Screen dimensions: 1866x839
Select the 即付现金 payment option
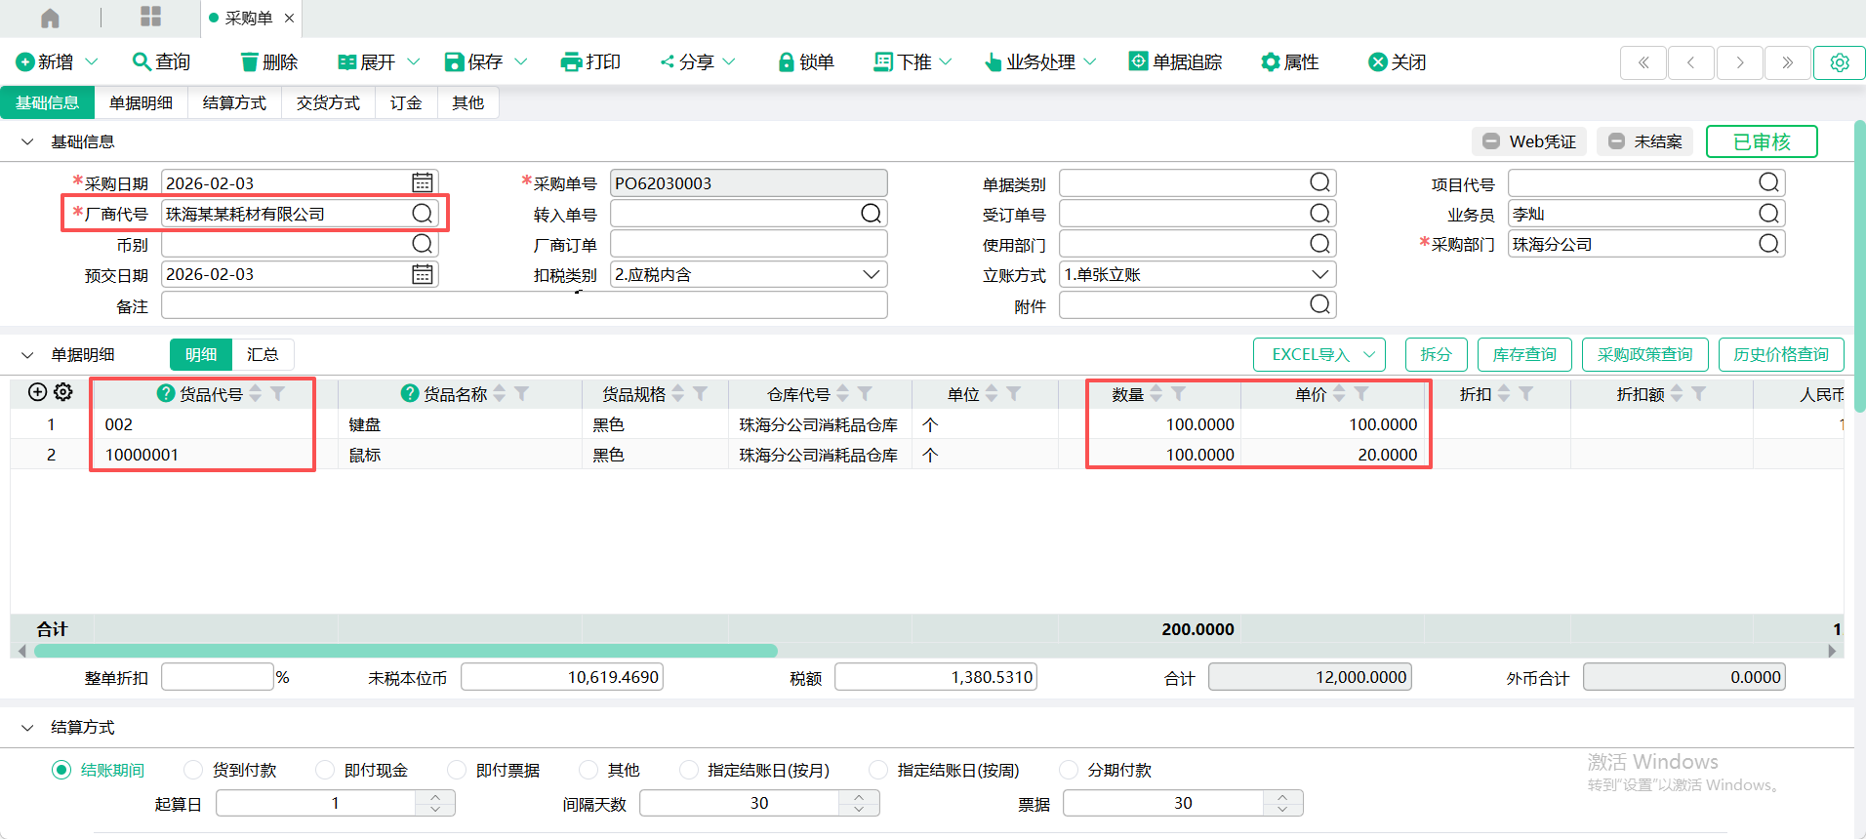[x=325, y=770]
